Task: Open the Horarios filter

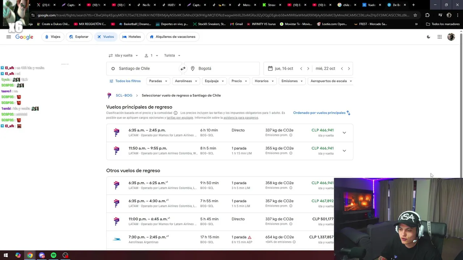Action: (x=264, y=81)
